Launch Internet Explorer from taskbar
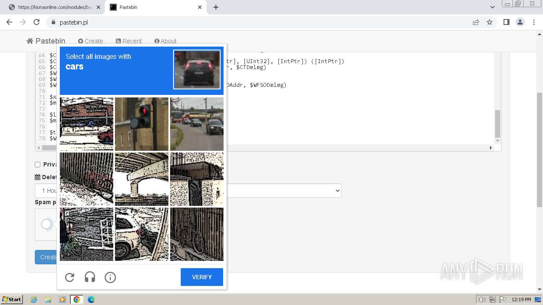 click(x=34, y=299)
